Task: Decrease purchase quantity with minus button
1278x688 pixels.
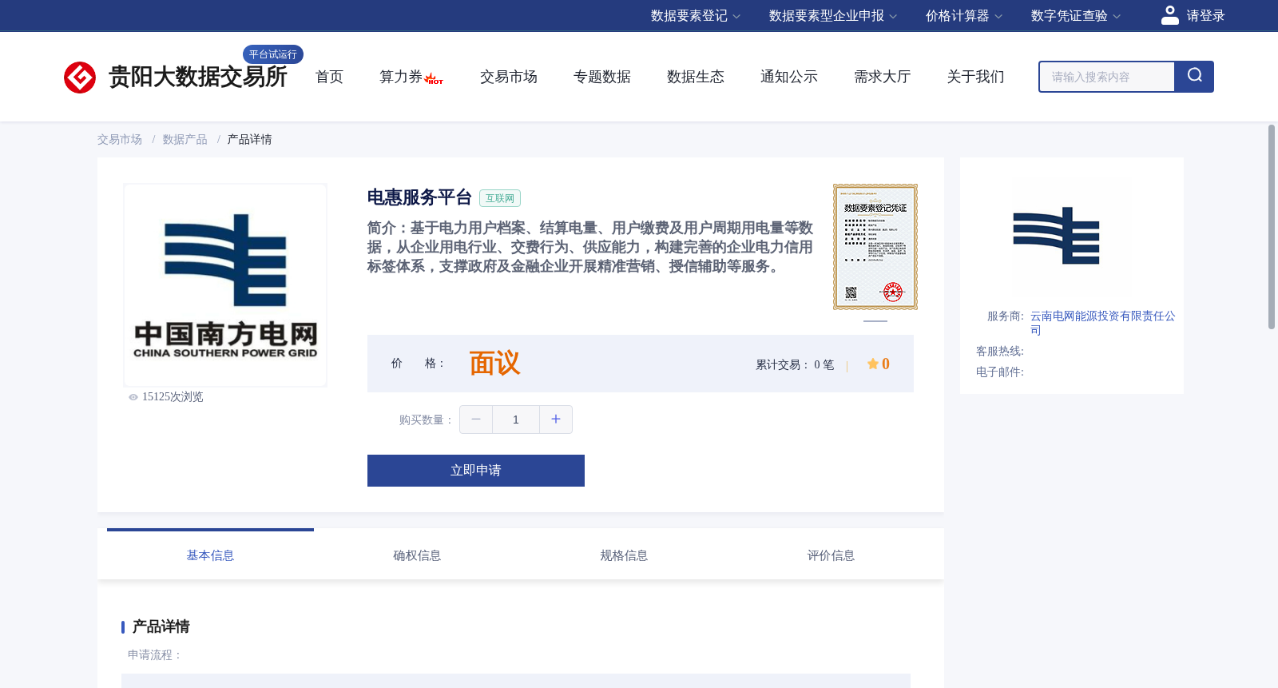Action: point(476,420)
